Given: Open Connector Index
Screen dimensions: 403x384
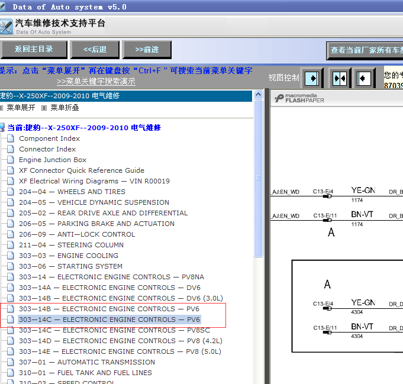Looking at the screenshot, I should (47, 149).
